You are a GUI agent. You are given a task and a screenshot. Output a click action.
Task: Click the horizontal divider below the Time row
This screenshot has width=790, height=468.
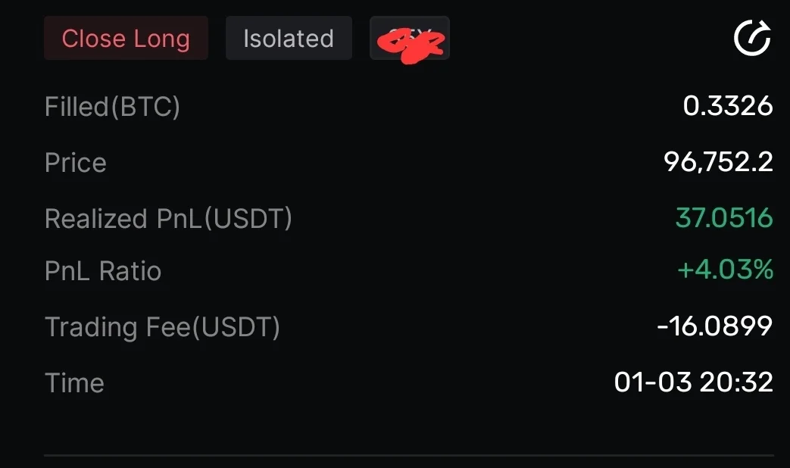[409, 456]
